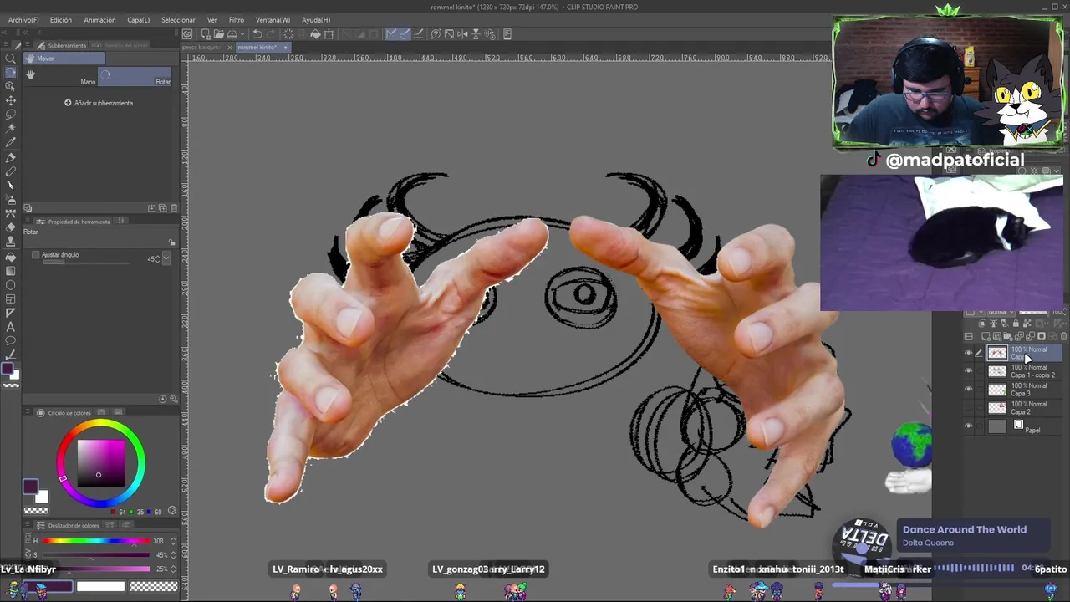Screen dimensions: 1070x602
Task: Enable the Ajustar ángulo checkbox
Action: click(x=35, y=255)
